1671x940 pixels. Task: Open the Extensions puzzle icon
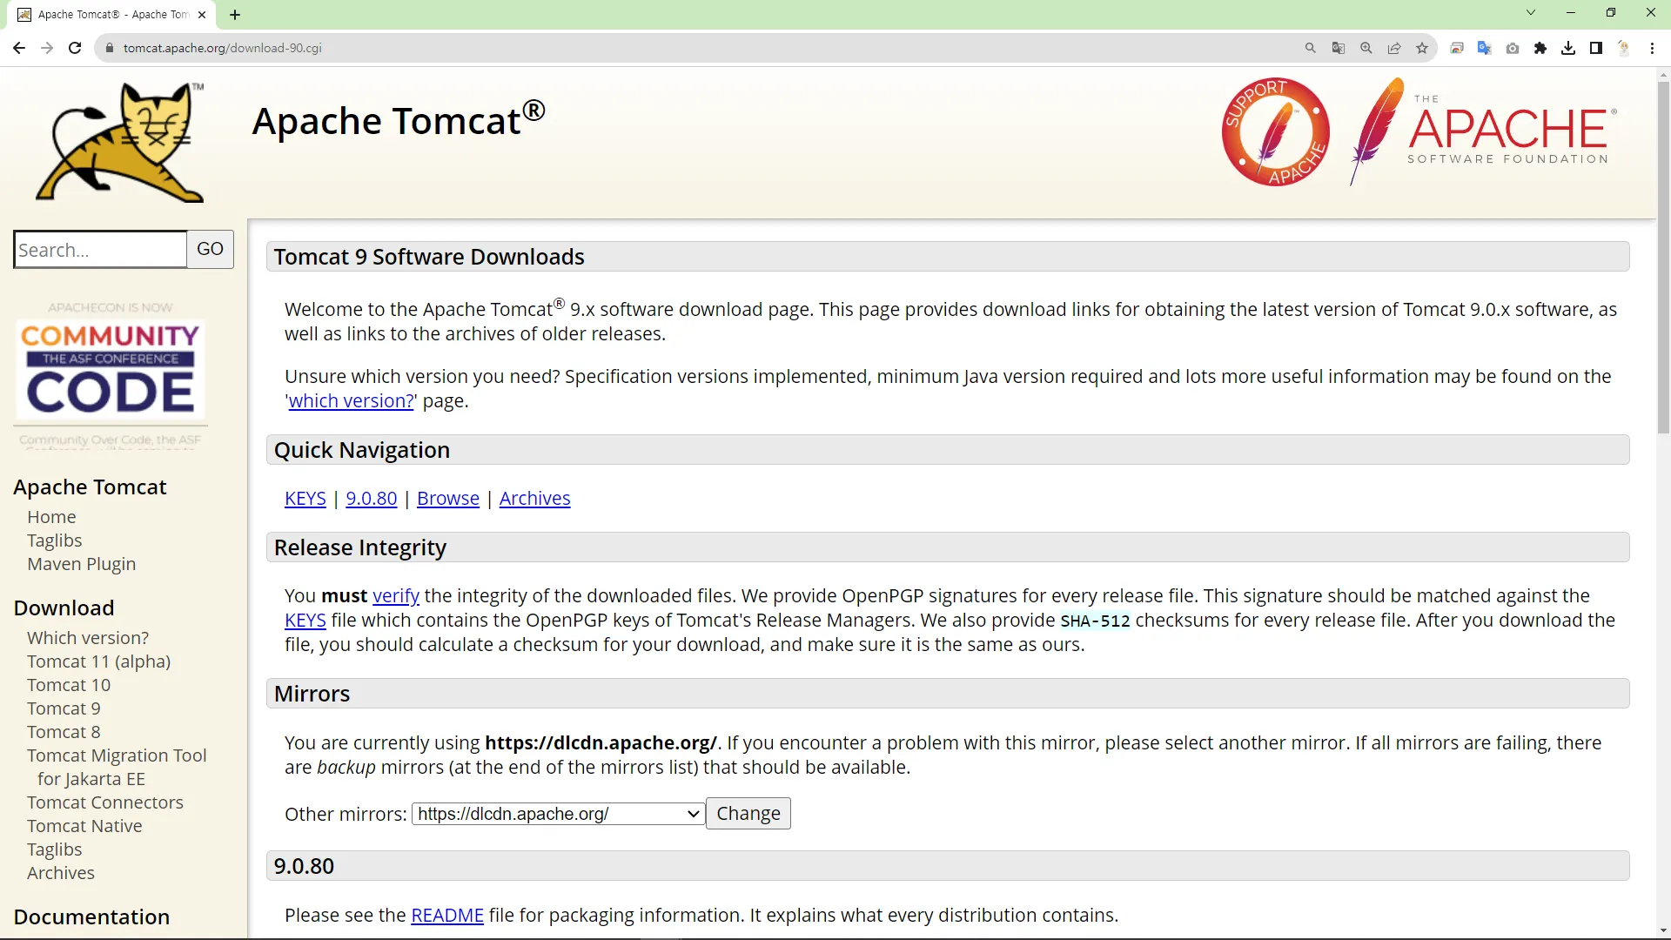[x=1540, y=48]
